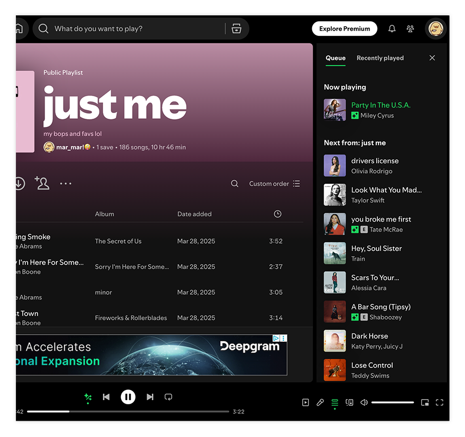Pause the current song
Image resolution: width=465 pixels, height=437 pixels.
click(128, 397)
